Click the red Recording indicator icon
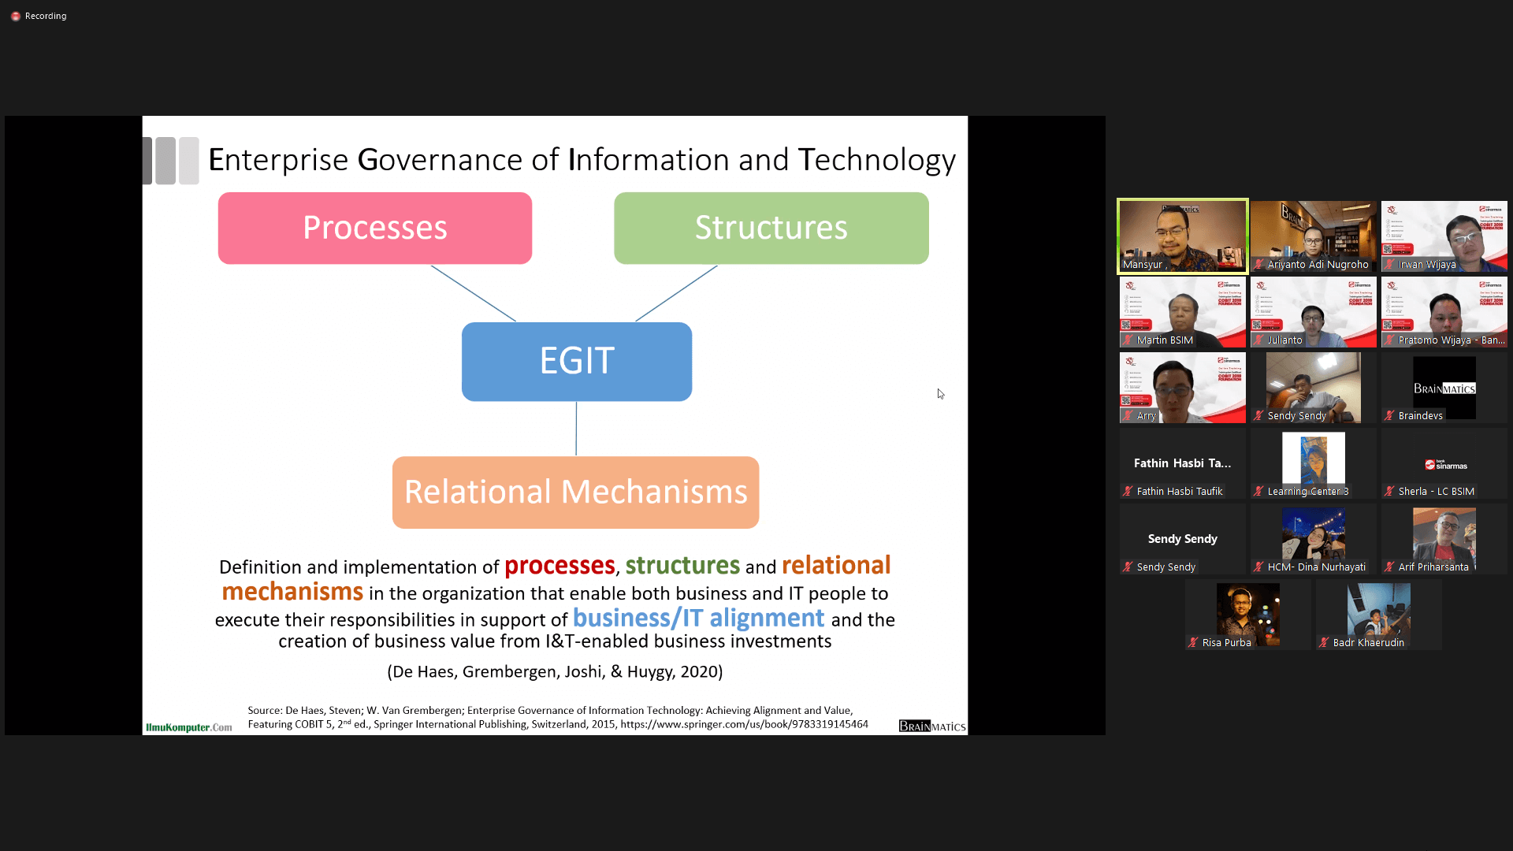Image resolution: width=1513 pixels, height=851 pixels. pos(15,16)
